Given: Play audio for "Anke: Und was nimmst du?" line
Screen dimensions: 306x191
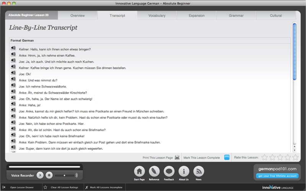Looking at the screenshot, I should coord(13,79).
